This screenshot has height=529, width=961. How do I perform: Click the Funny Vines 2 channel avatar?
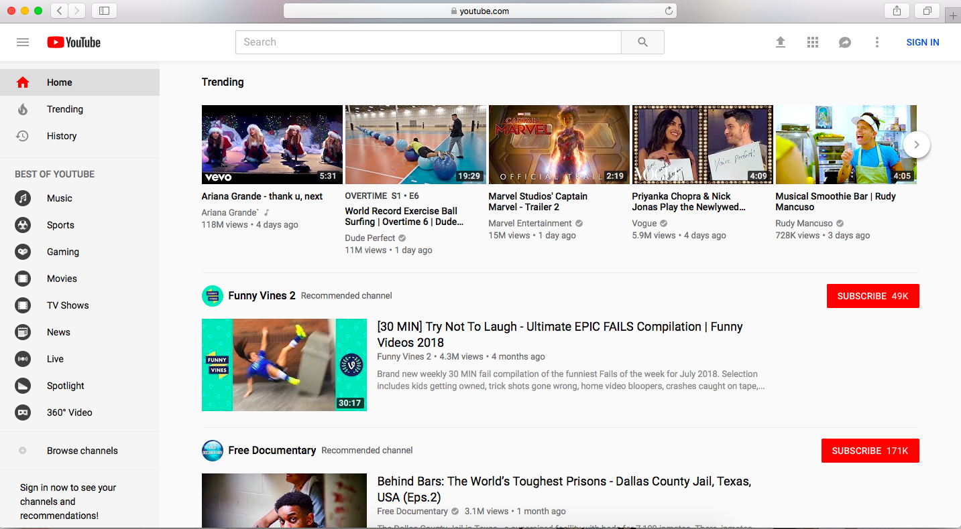coord(213,296)
